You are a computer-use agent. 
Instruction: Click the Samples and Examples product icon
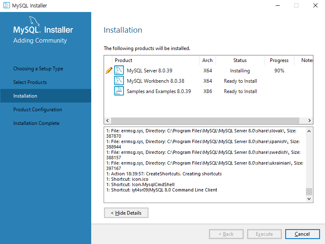click(x=119, y=91)
